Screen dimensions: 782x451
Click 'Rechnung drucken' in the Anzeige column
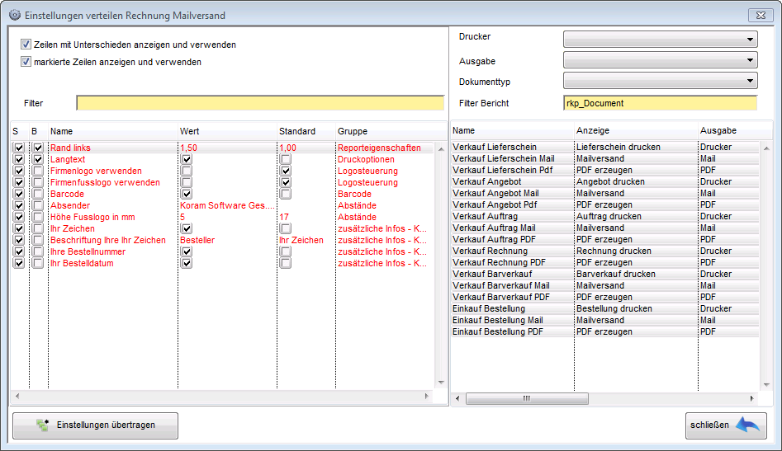(x=614, y=251)
